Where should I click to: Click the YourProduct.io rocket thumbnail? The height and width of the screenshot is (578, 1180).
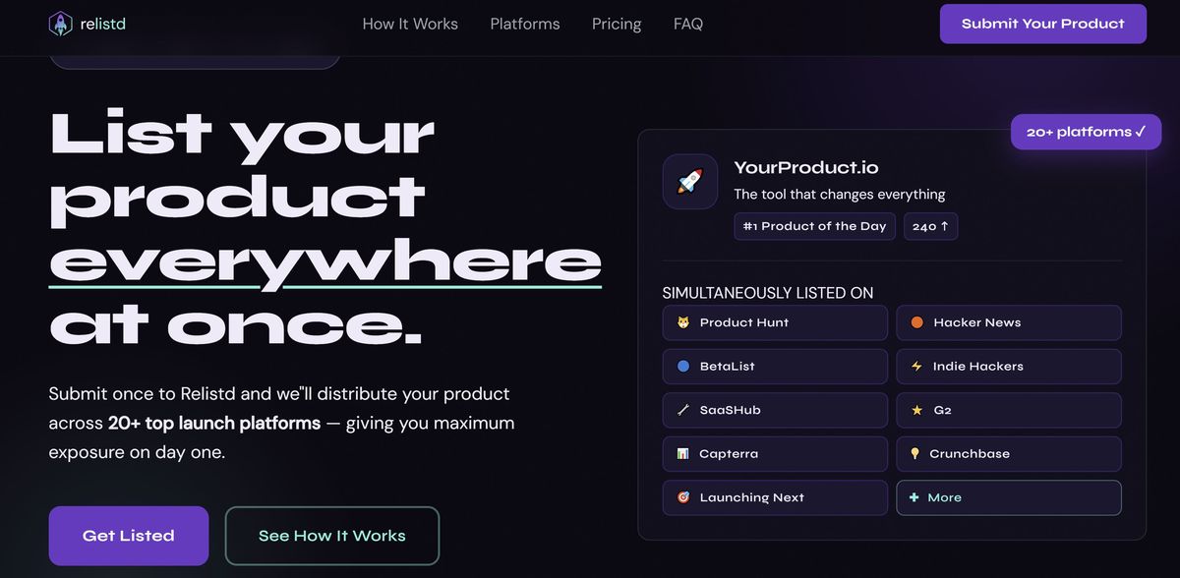coord(689,182)
